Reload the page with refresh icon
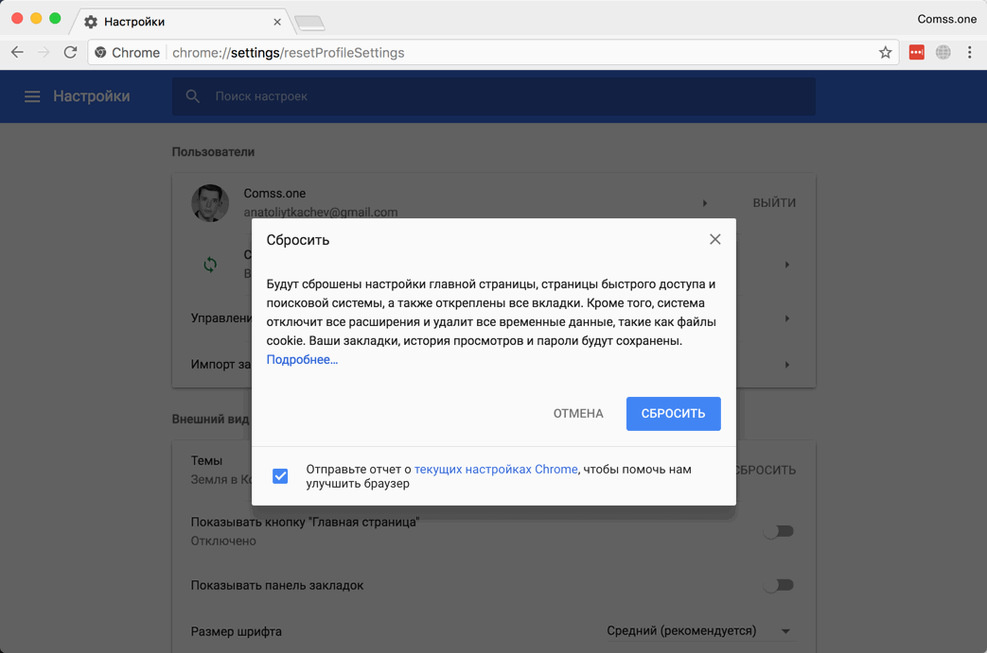The width and height of the screenshot is (987, 653). [x=70, y=53]
